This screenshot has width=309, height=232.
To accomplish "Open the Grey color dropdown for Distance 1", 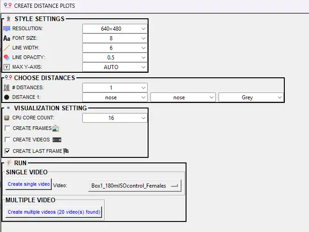I will point(251,97).
